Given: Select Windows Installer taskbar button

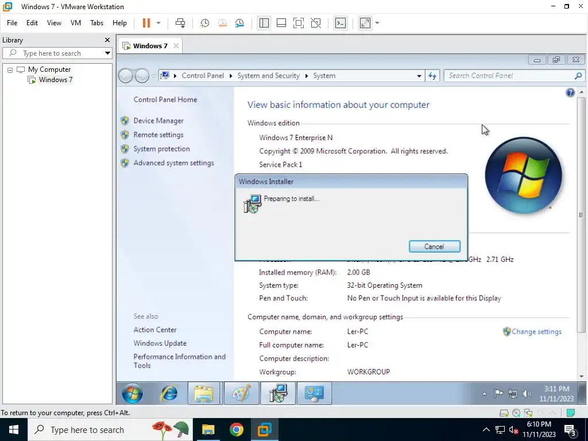Looking at the screenshot, I should point(278,394).
